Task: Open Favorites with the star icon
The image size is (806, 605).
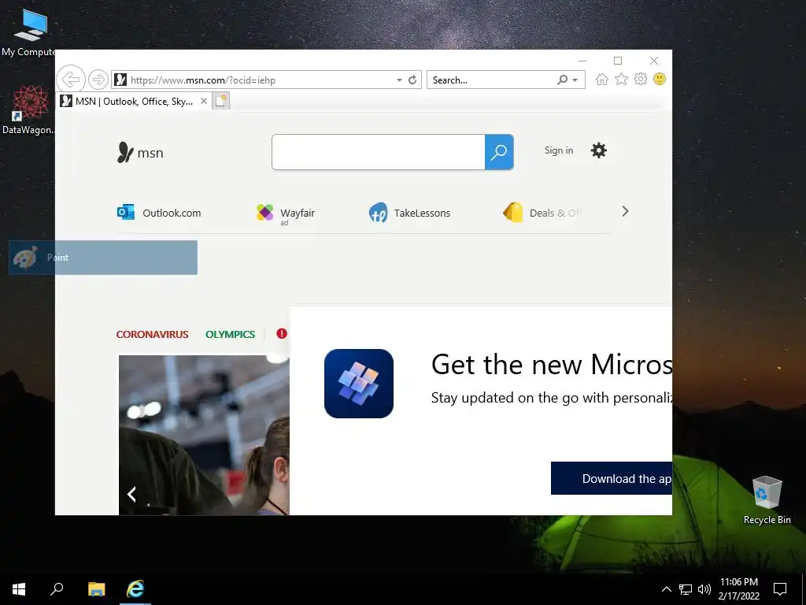Action: coord(622,80)
